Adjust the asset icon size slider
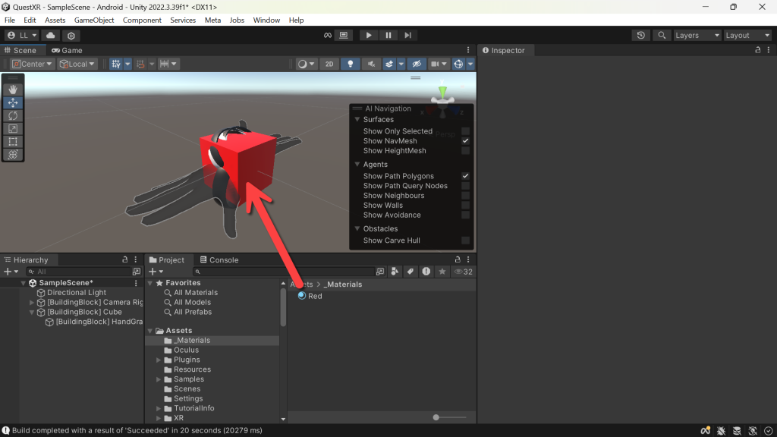The image size is (777, 437). pos(436,418)
